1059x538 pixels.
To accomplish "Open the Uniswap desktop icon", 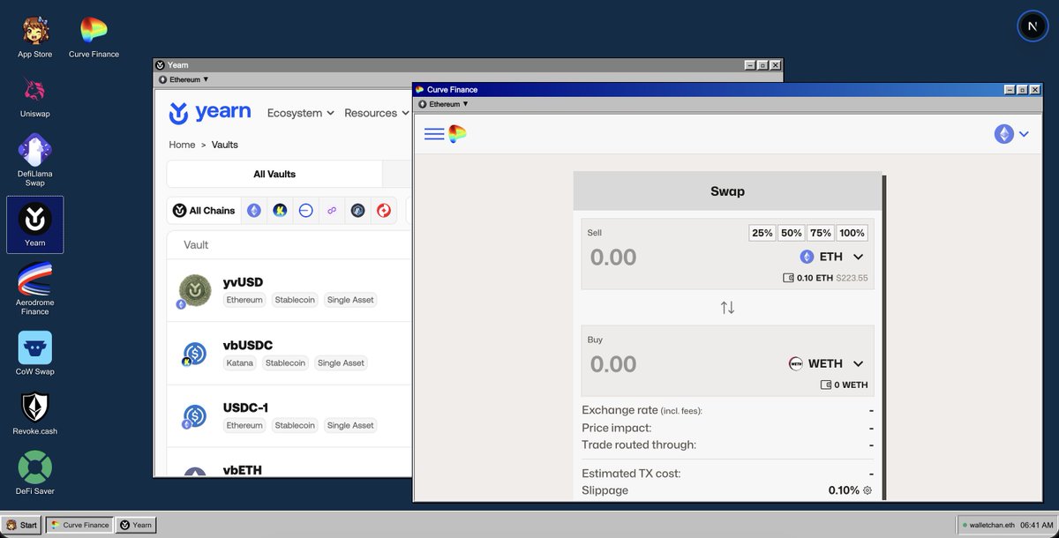I will pos(35,97).
